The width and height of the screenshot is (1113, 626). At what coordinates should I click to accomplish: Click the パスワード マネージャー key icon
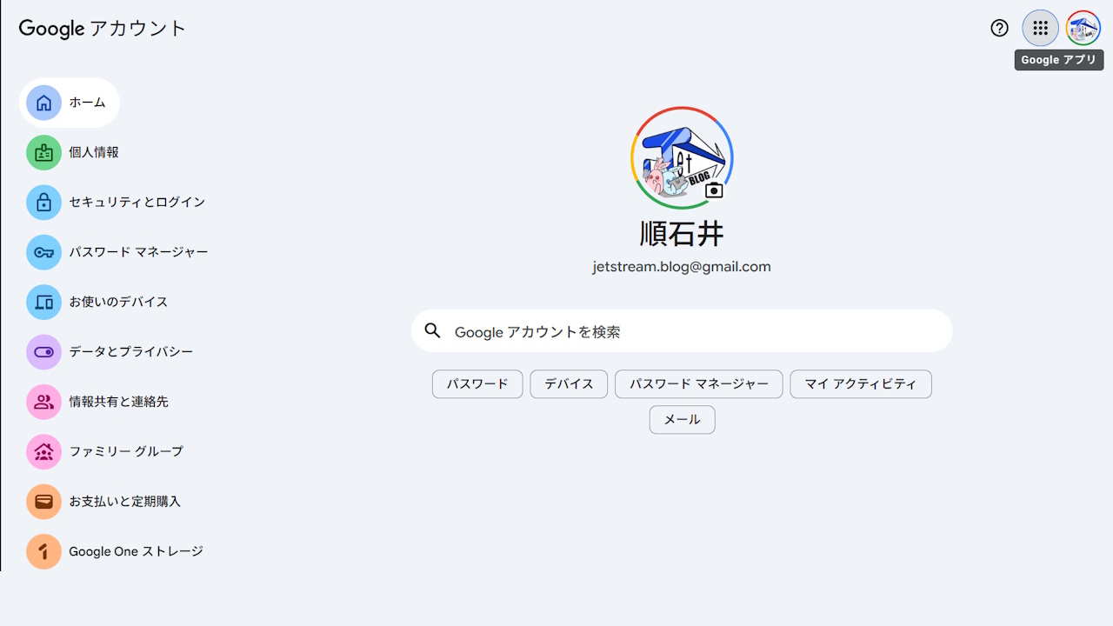[x=43, y=252]
